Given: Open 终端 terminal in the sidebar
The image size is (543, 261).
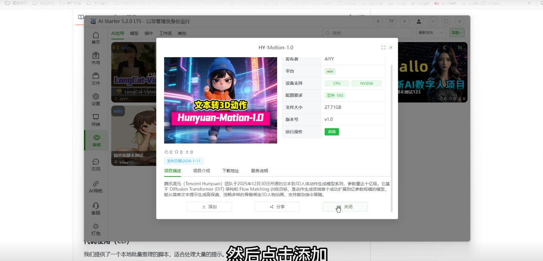Looking at the screenshot, I should pyautogui.click(x=96, y=120).
